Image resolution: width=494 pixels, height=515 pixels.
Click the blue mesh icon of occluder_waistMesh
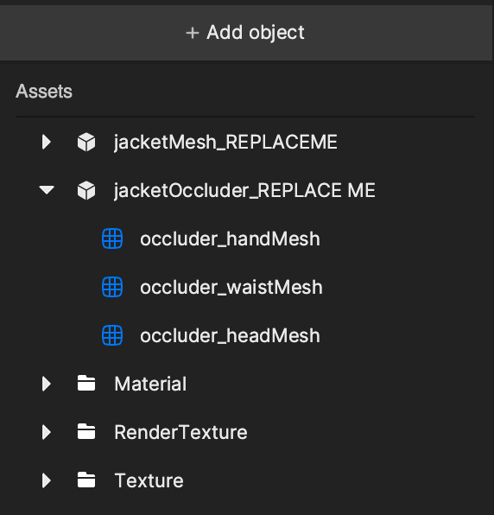[x=112, y=287]
